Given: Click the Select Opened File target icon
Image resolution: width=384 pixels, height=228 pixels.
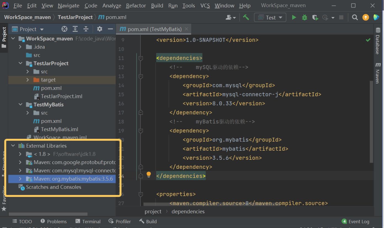Looking at the screenshot, I should [64, 29].
